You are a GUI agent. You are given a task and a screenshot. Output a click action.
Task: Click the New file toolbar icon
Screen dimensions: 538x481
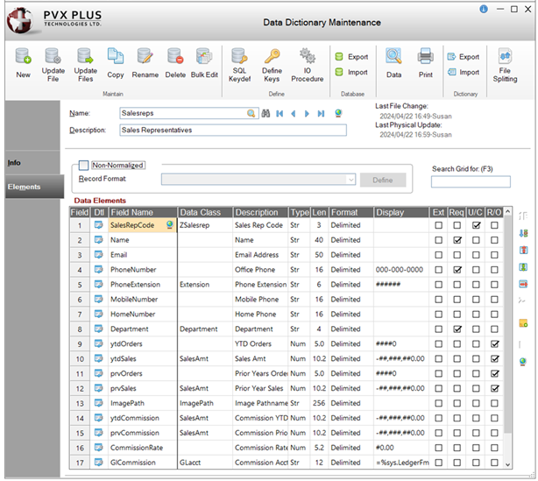coord(23,63)
